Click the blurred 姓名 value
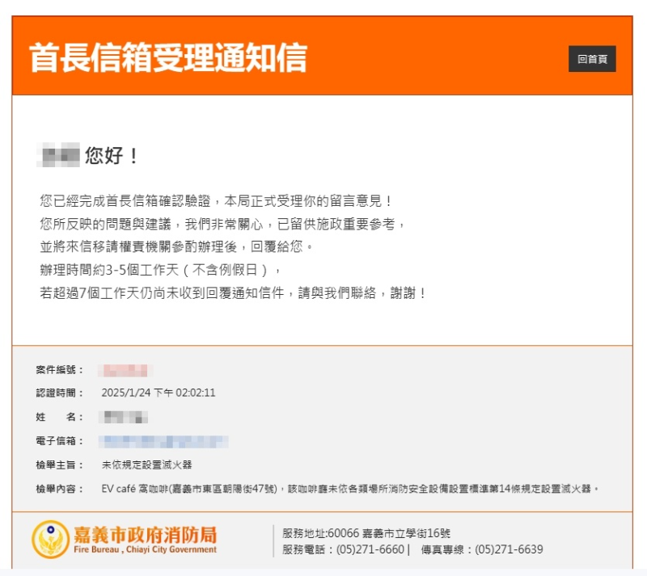Viewport: 647px width, 576px height. (x=123, y=417)
